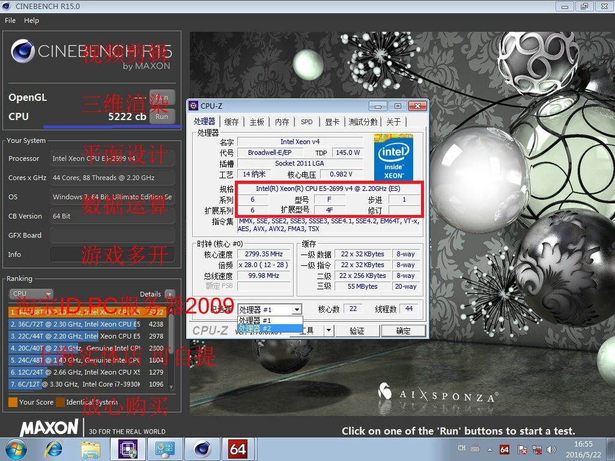Switch to the SPD tab in CPU-Z

point(307,122)
